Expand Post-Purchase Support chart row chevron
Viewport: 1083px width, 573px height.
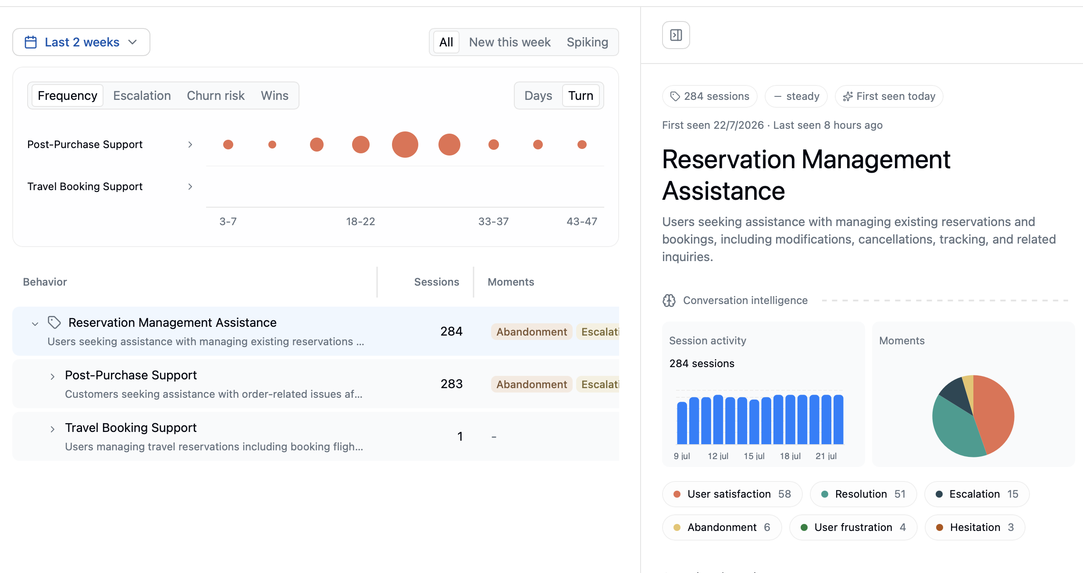click(190, 145)
